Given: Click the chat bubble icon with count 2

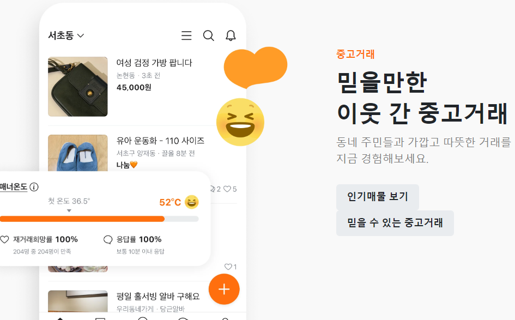Looking at the screenshot, I should click(213, 189).
